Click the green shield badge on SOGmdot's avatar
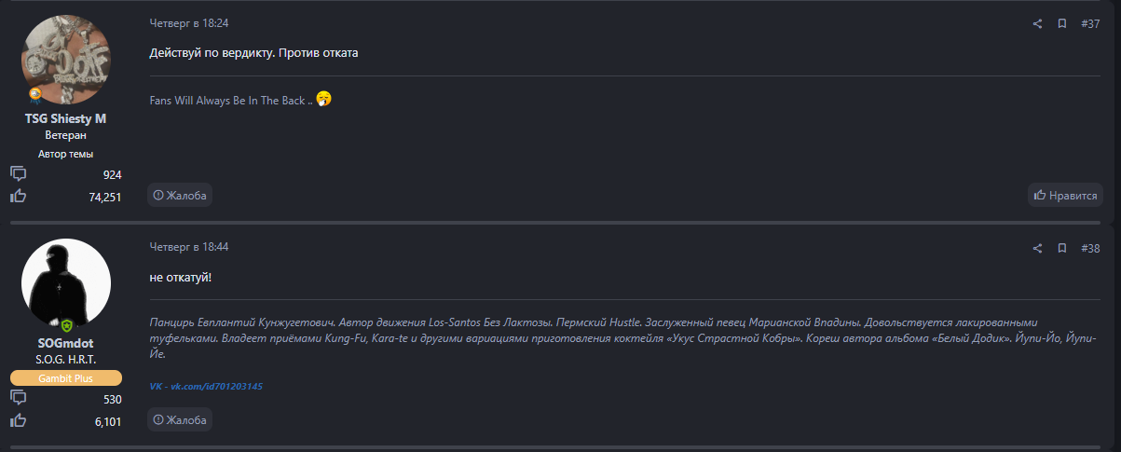The width and height of the screenshot is (1121, 452). coord(67,326)
